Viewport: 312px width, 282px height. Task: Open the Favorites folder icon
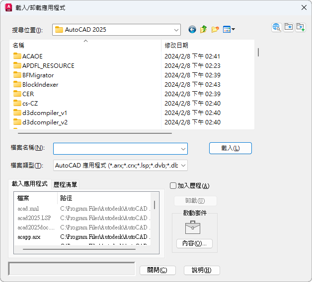tap(289, 27)
